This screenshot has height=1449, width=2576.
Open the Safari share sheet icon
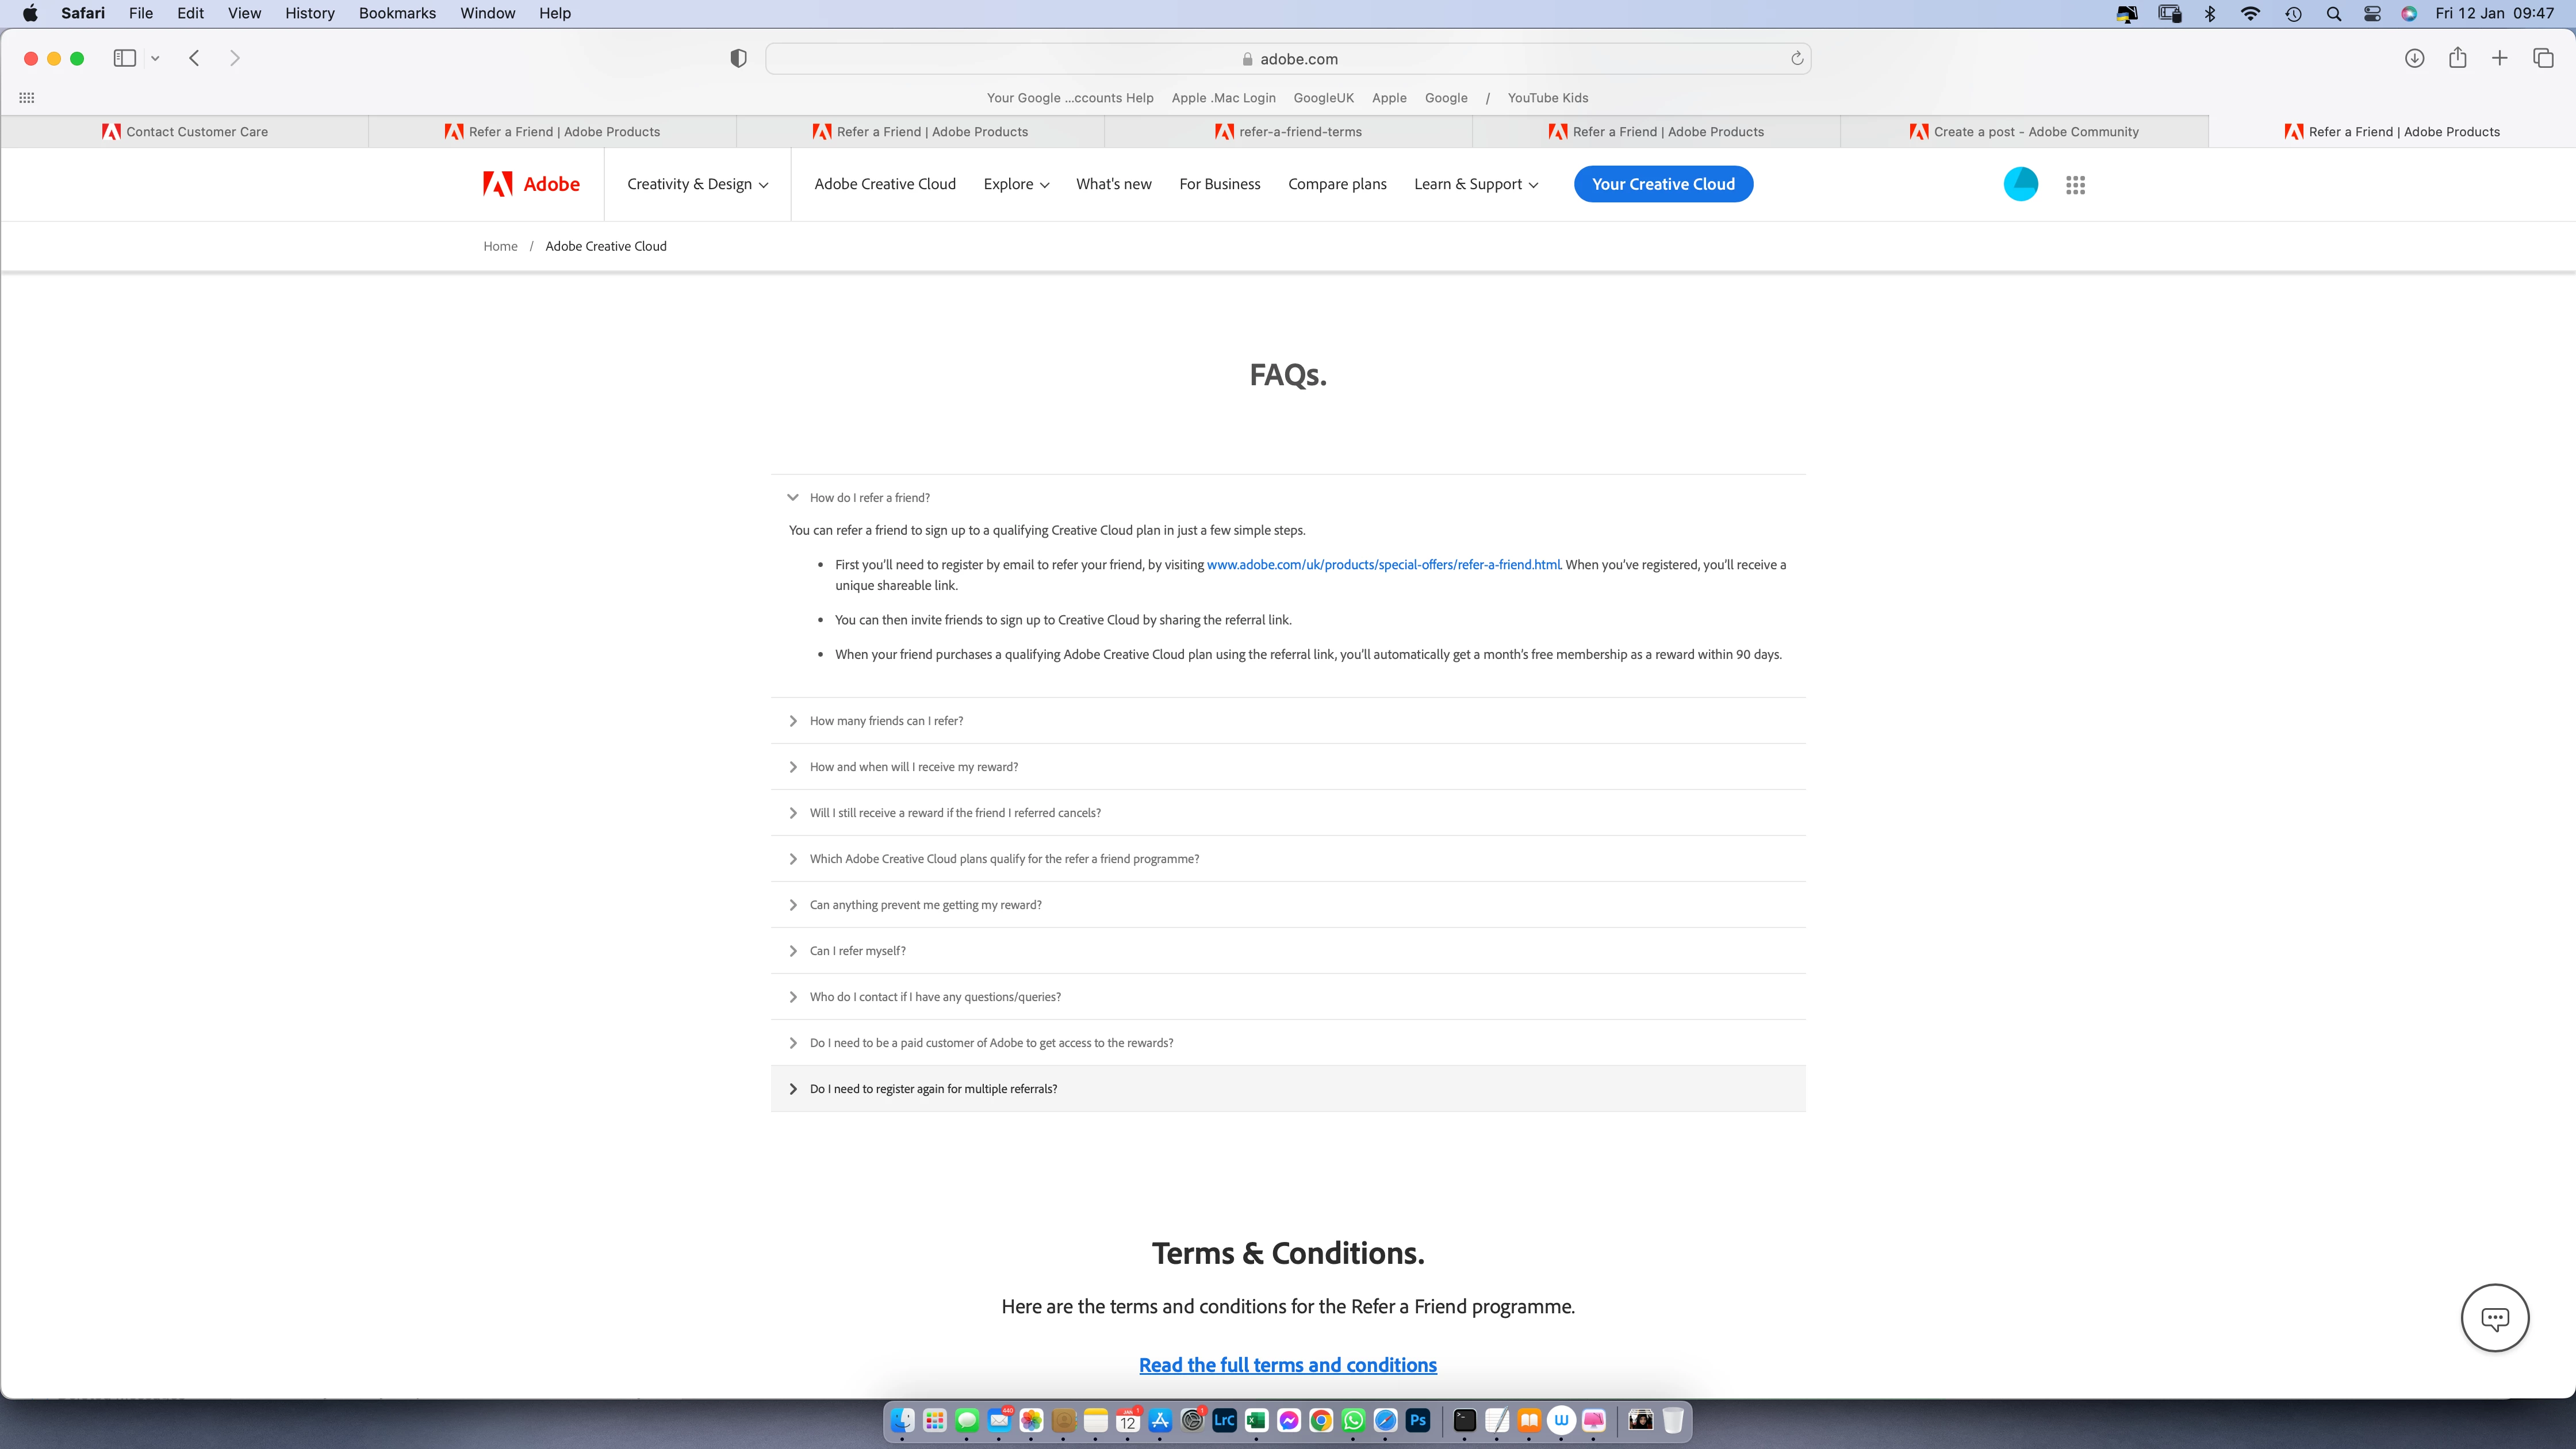point(2457,58)
